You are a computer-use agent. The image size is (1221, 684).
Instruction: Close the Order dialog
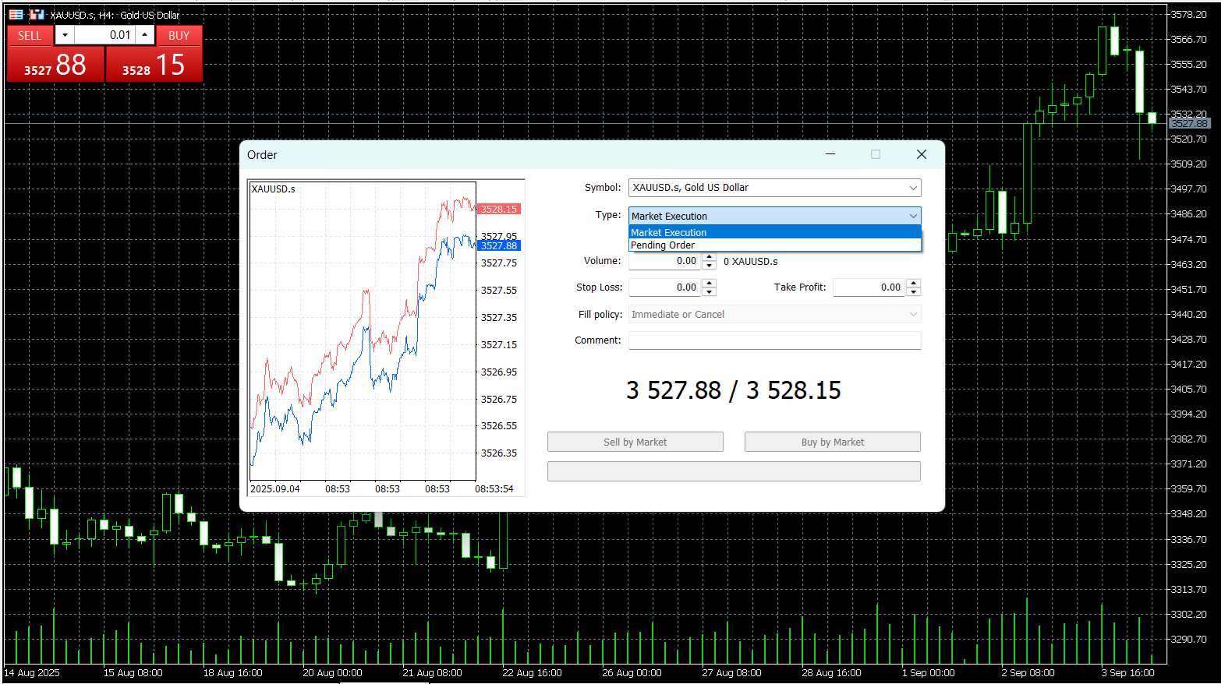922,154
